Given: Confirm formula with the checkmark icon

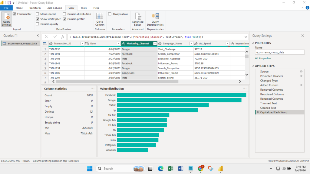Looking at the screenshot, I should 55,37.
